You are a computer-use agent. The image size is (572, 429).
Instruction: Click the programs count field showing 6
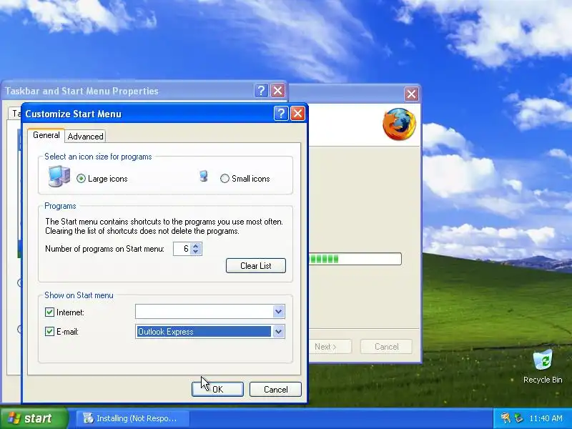click(x=182, y=249)
